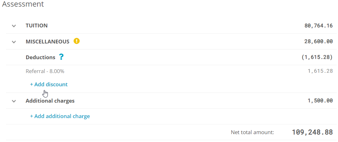The image size is (338, 142).
Task: Click the Add discount link
Action: 49,84
